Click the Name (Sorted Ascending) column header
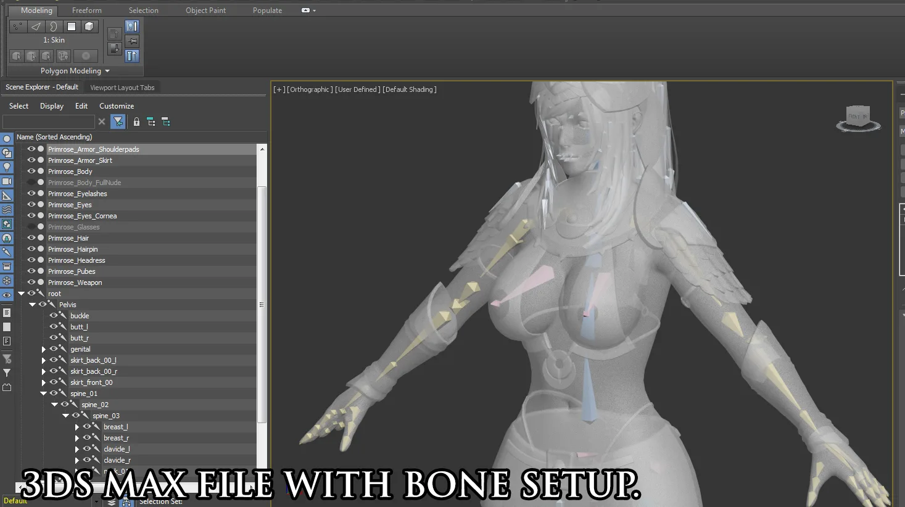Screen dimensions: 905x507 coord(141,137)
